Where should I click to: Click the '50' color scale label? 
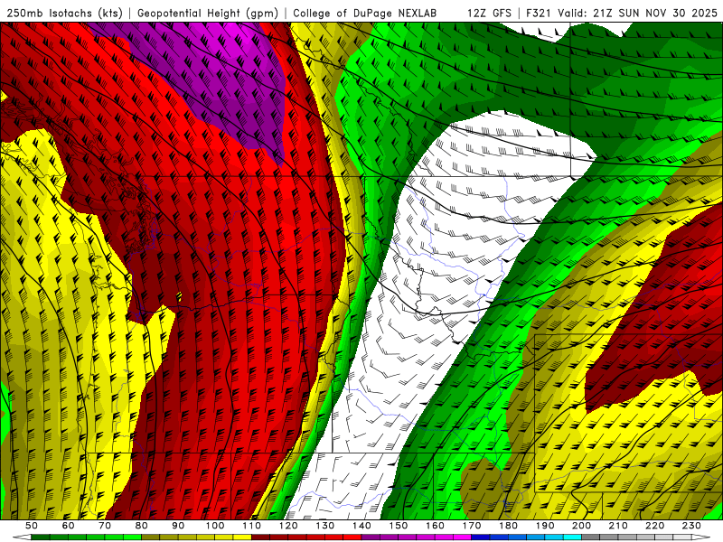point(32,526)
